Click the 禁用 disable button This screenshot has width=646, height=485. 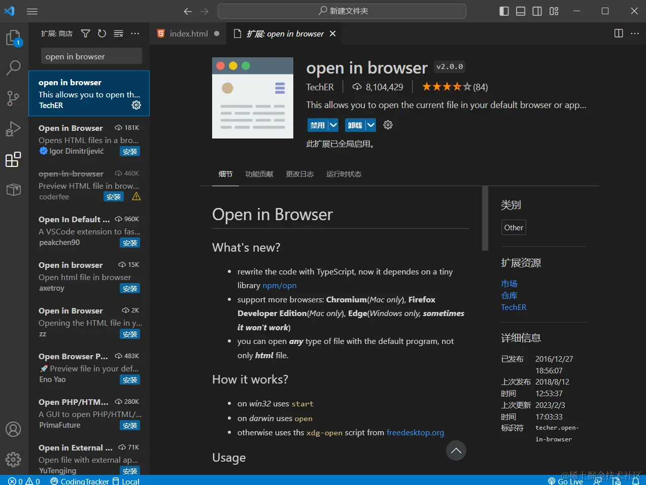pos(318,125)
